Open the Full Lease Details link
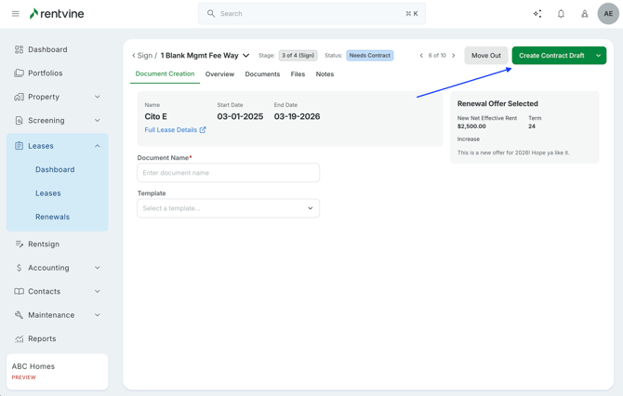 [175, 130]
